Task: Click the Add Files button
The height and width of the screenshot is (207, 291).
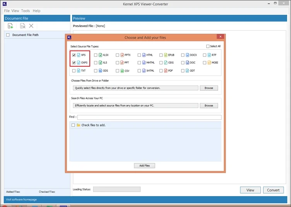Action: tap(144, 166)
